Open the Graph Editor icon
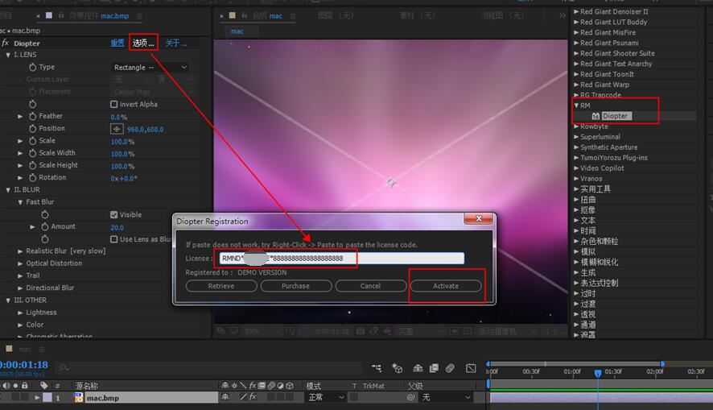713x410 pixels. 471,367
